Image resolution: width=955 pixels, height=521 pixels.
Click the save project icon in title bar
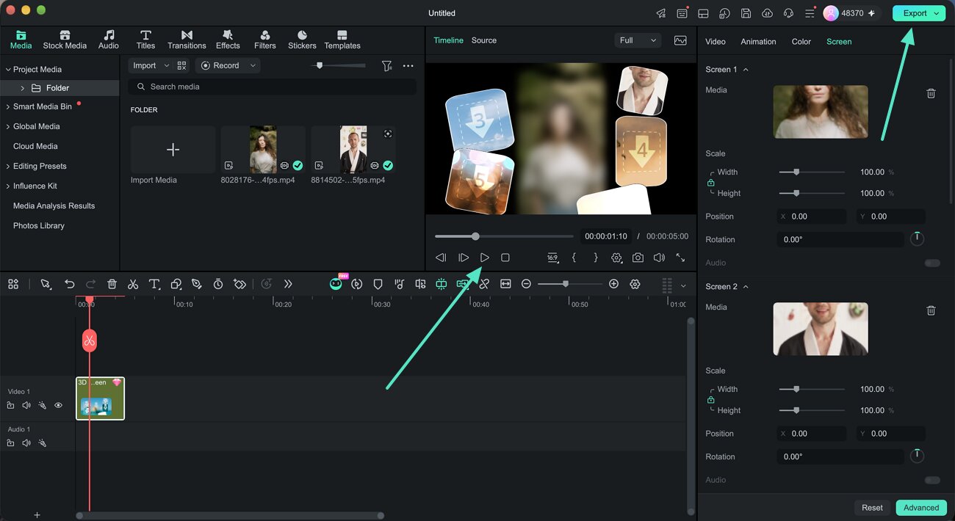(746, 13)
